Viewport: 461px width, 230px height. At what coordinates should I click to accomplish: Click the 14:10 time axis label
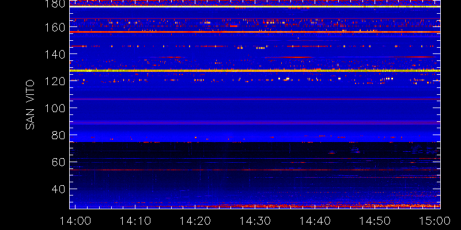(135, 221)
